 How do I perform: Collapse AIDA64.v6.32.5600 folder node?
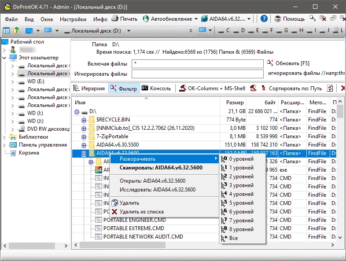pyautogui.click(x=84, y=154)
